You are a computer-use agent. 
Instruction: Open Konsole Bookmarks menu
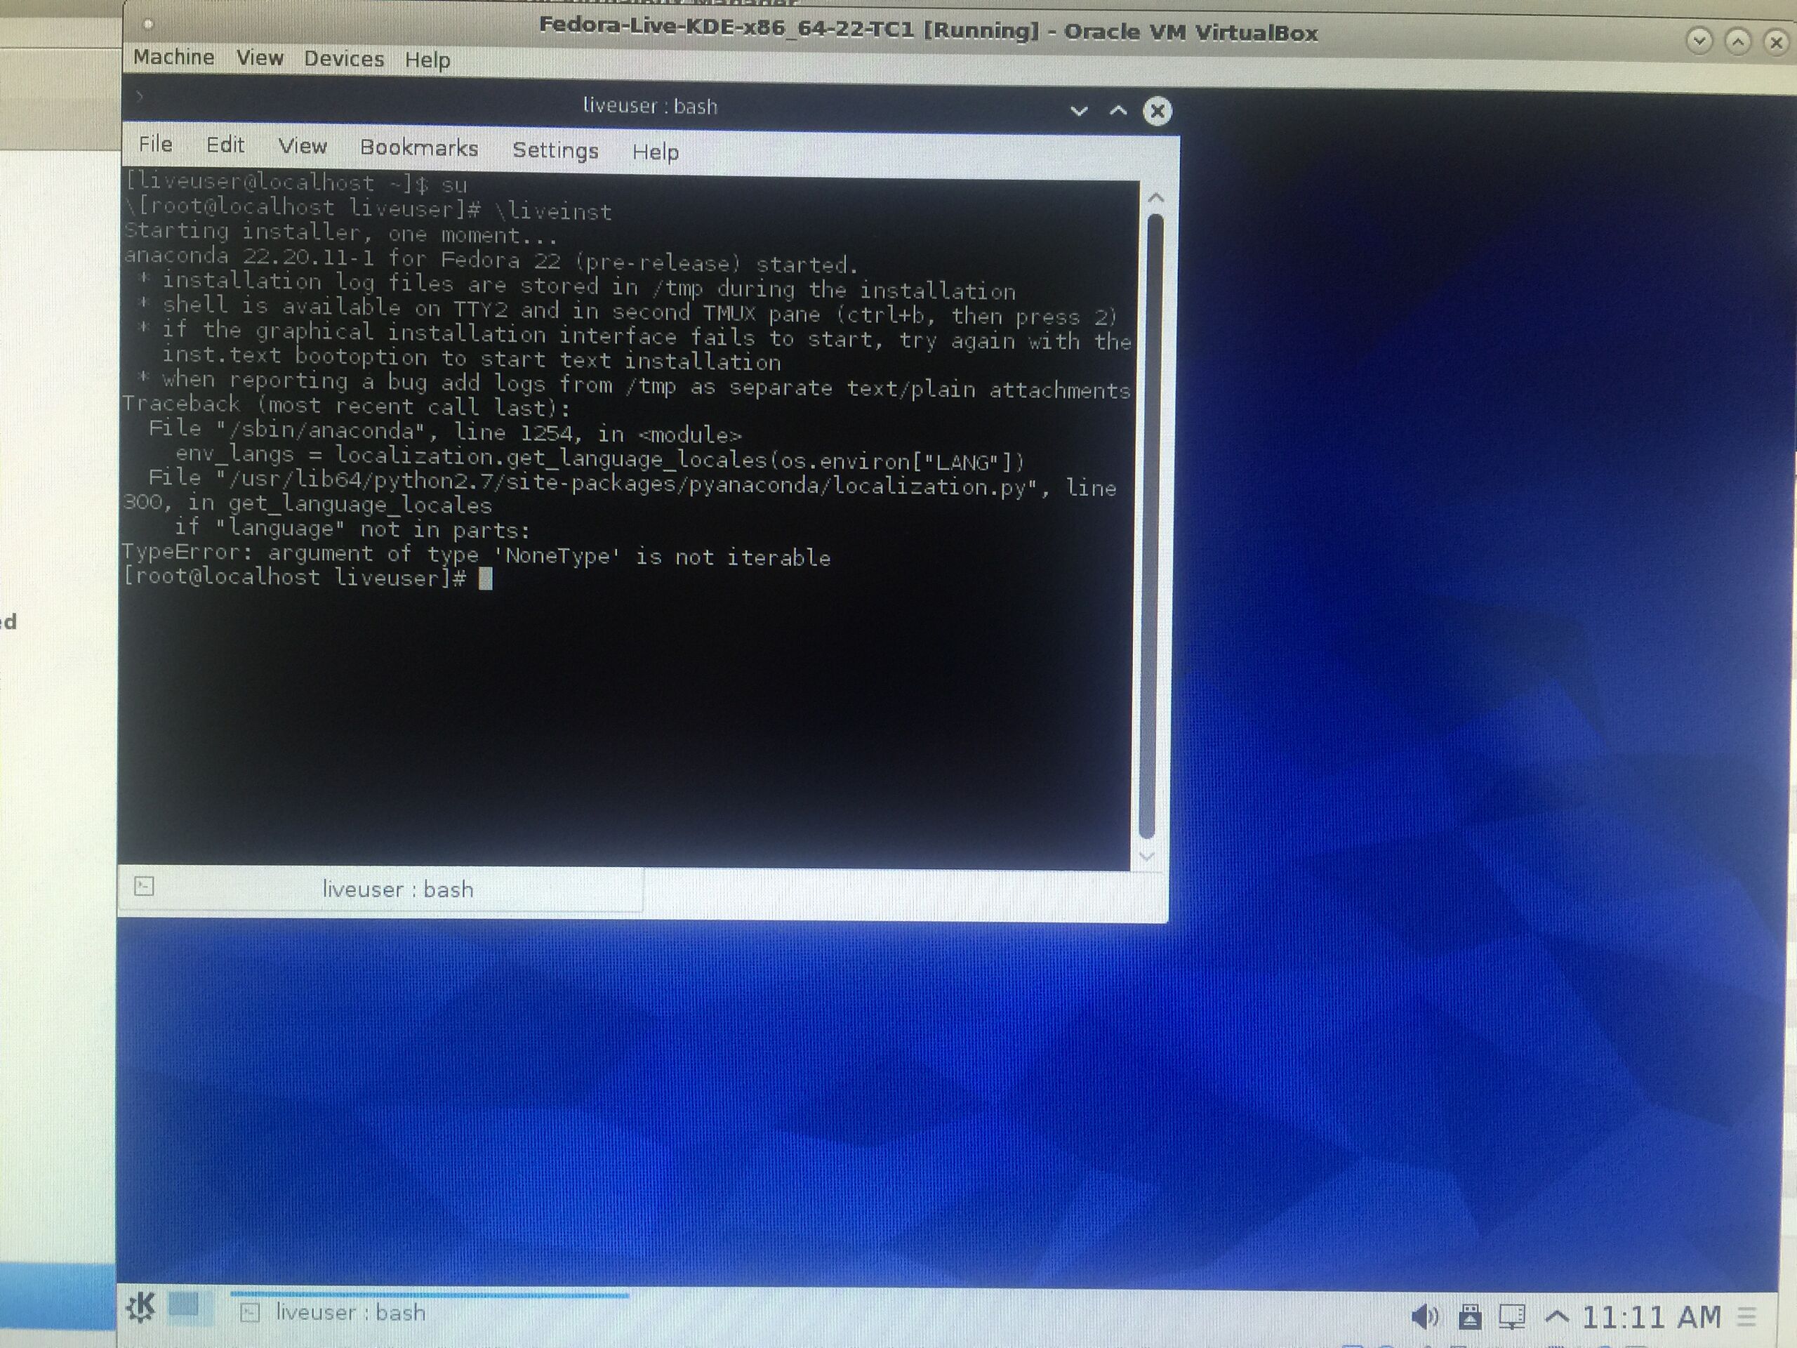(x=418, y=148)
